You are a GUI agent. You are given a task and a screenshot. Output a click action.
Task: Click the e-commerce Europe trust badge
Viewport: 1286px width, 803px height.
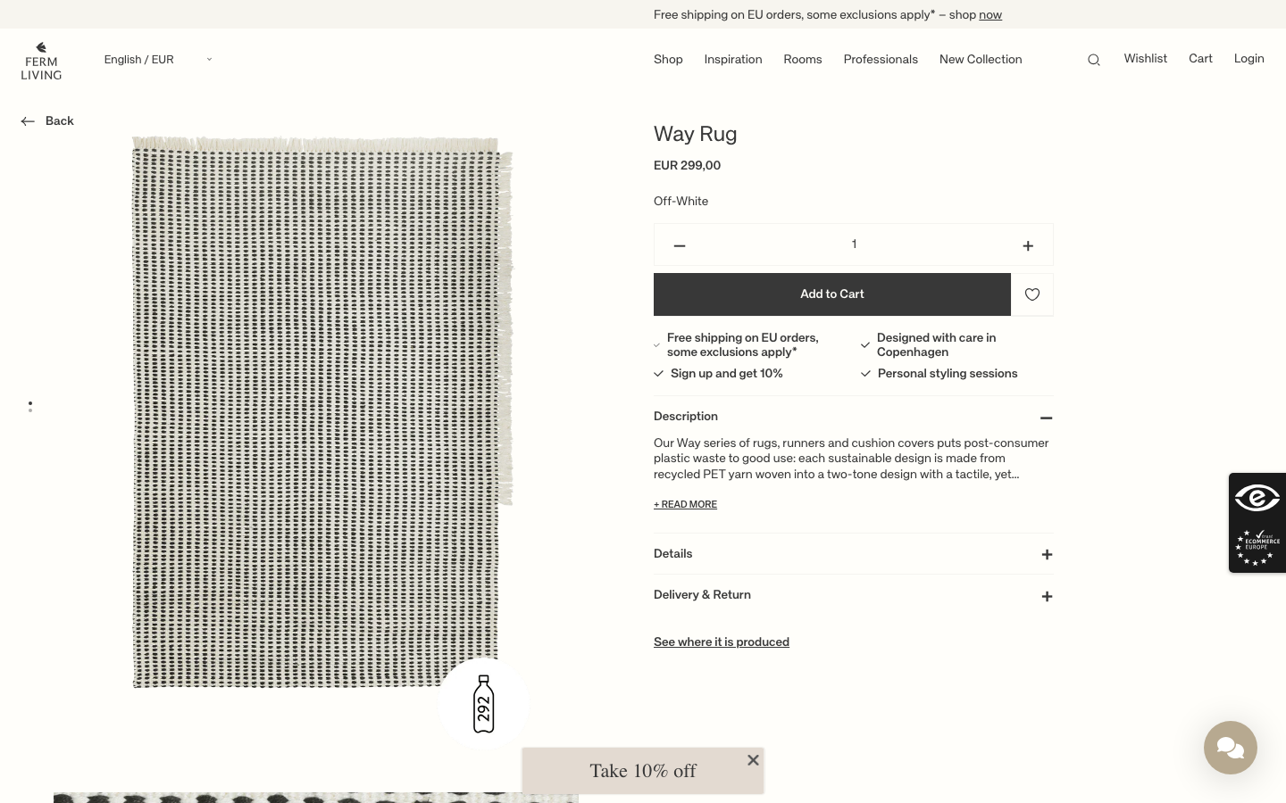coord(1257,523)
